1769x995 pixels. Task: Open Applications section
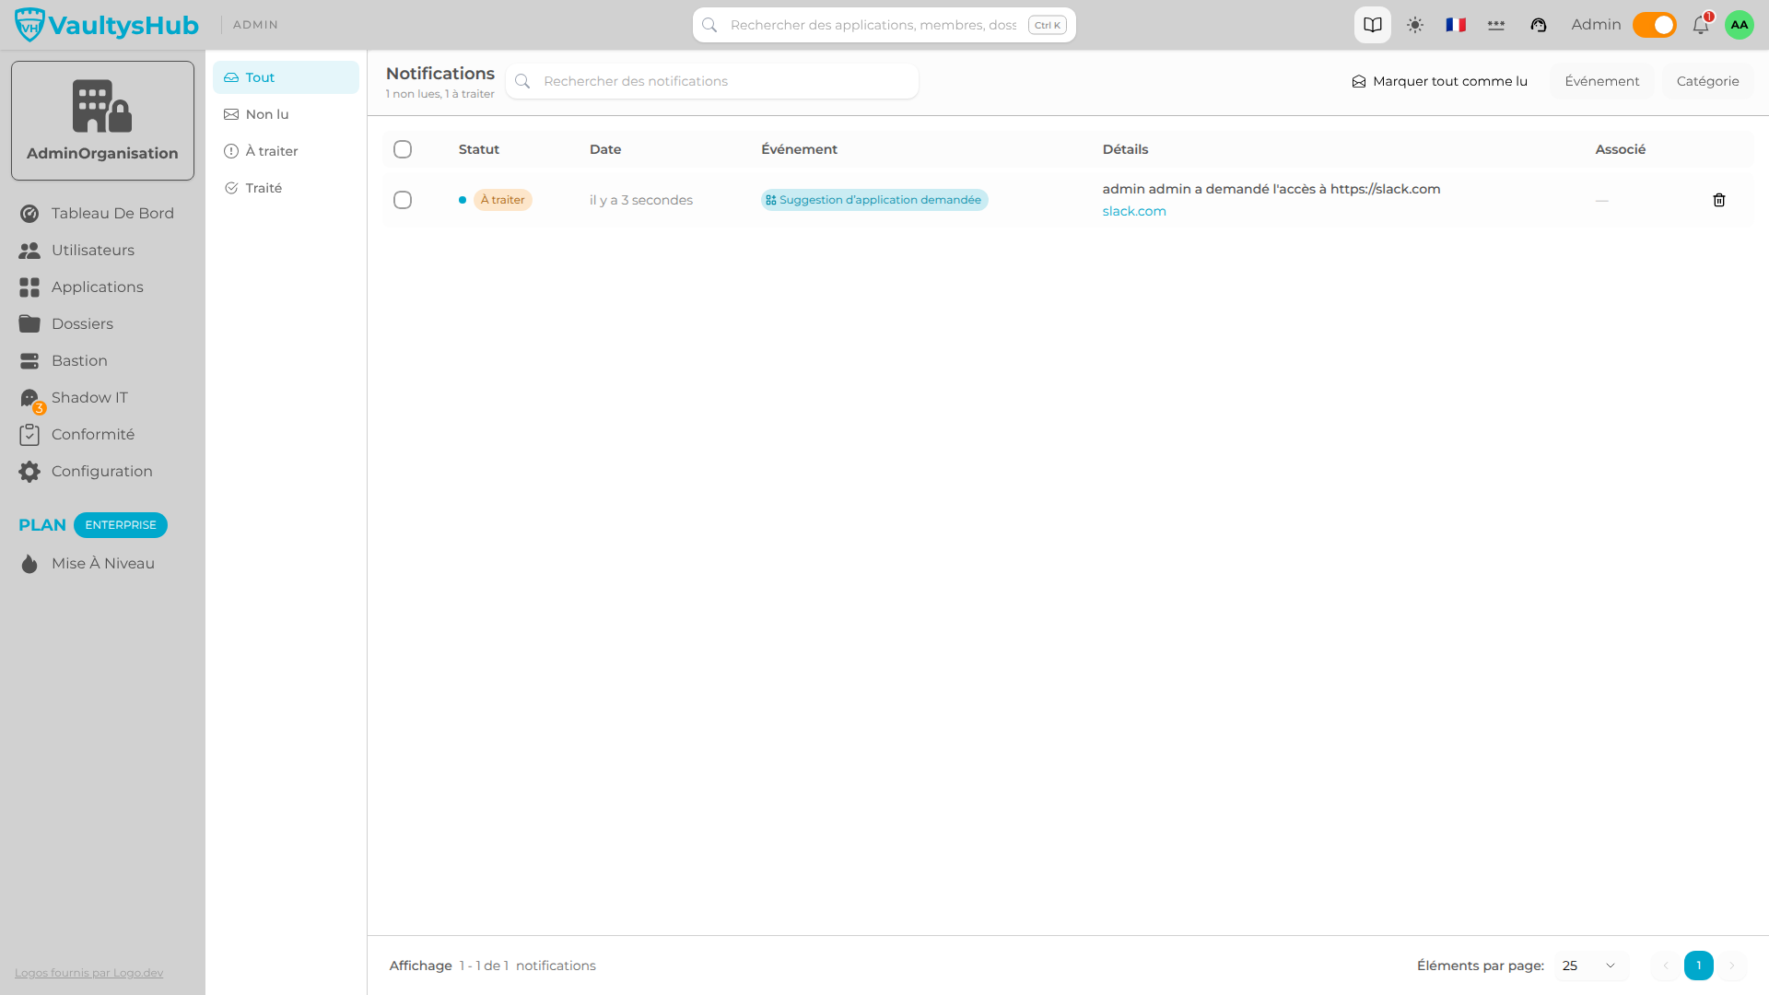102,287
